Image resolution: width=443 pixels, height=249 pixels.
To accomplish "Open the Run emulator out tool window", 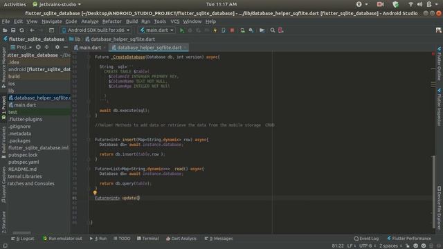I will (62, 239).
